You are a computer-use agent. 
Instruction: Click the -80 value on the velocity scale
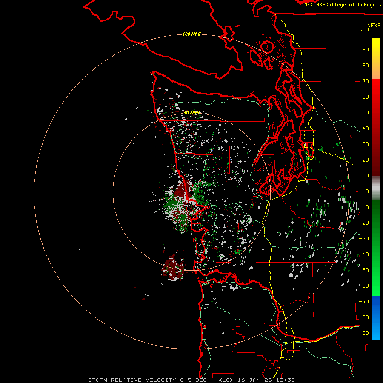[x=364, y=317]
